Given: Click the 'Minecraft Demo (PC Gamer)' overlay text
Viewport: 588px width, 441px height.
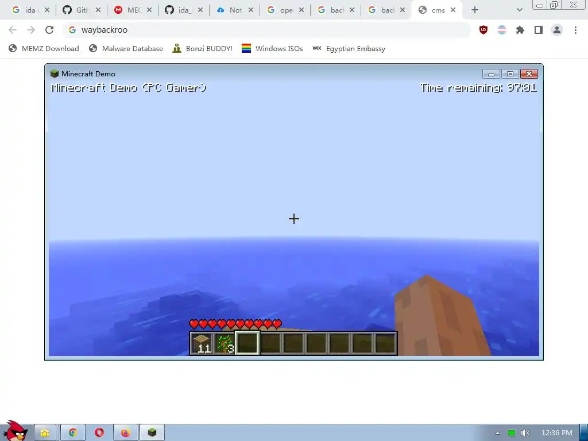Looking at the screenshot, I should [129, 88].
